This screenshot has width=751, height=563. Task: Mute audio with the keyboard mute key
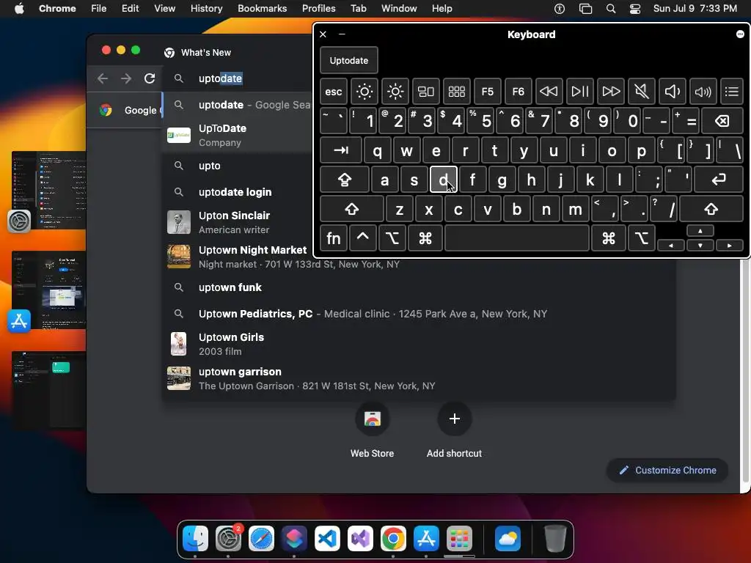[x=641, y=92]
